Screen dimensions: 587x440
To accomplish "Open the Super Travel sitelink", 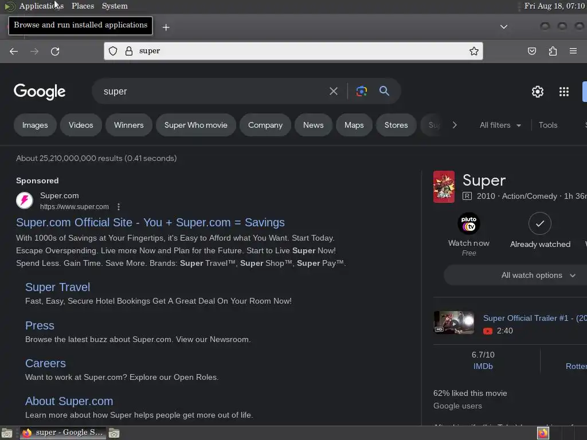I will 58,287.
